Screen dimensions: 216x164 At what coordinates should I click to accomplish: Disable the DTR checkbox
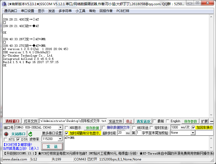click(18, 140)
